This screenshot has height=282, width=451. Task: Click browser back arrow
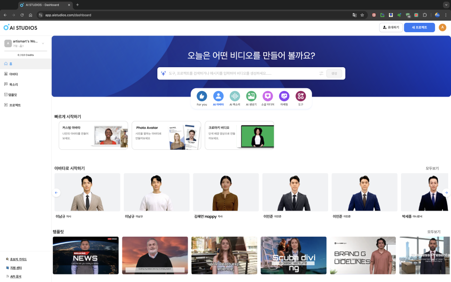[x=5, y=15]
